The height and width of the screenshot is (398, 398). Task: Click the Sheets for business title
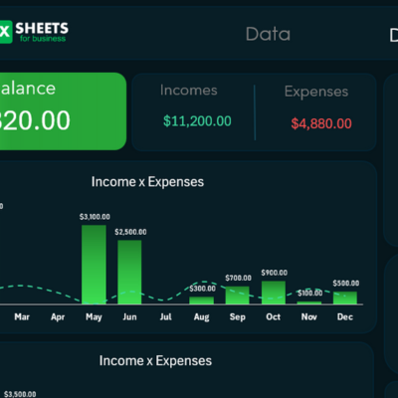point(42,32)
